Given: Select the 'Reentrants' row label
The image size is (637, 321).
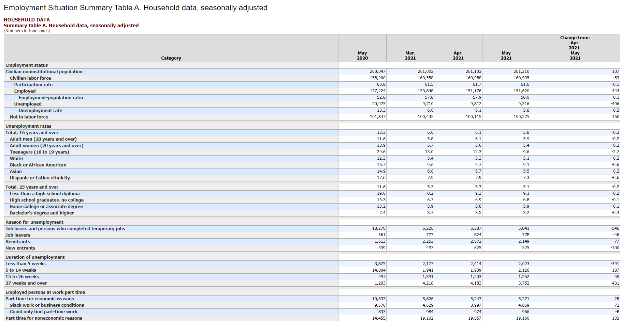Looking at the screenshot, I should point(18,242).
